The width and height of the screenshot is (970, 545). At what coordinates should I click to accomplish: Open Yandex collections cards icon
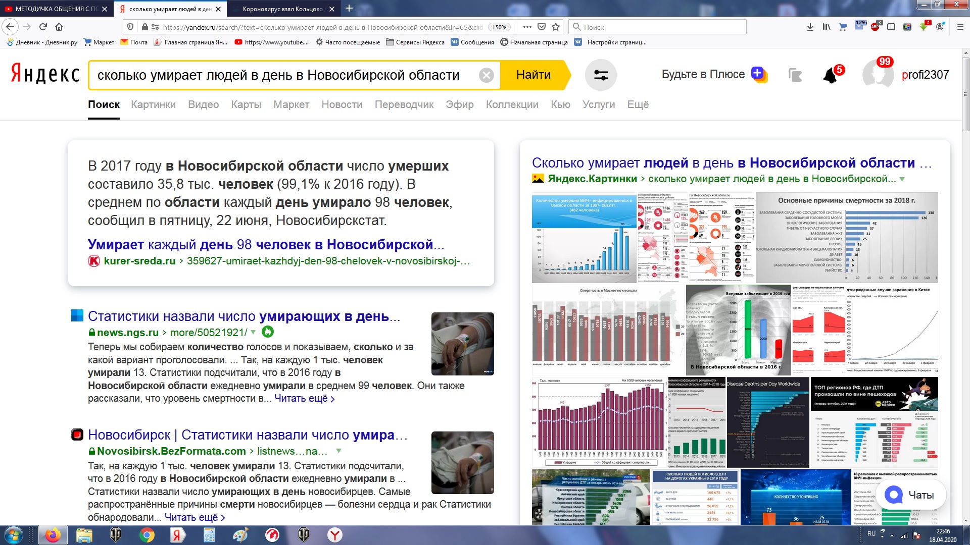pyautogui.click(x=795, y=75)
